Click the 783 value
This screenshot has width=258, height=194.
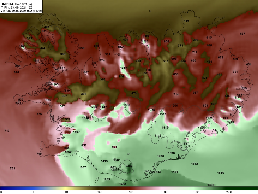pyautogui.click(x=12, y=168)
